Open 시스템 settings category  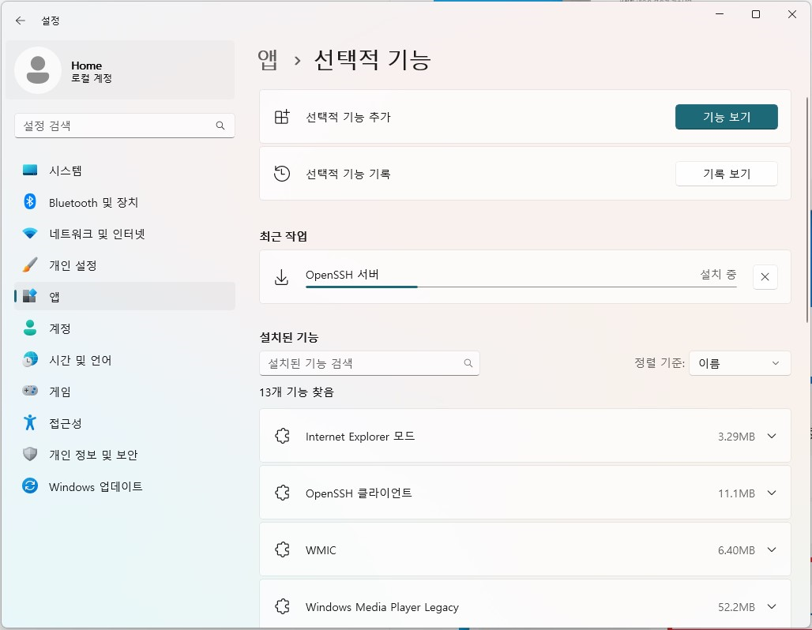(x=125, y=171)
